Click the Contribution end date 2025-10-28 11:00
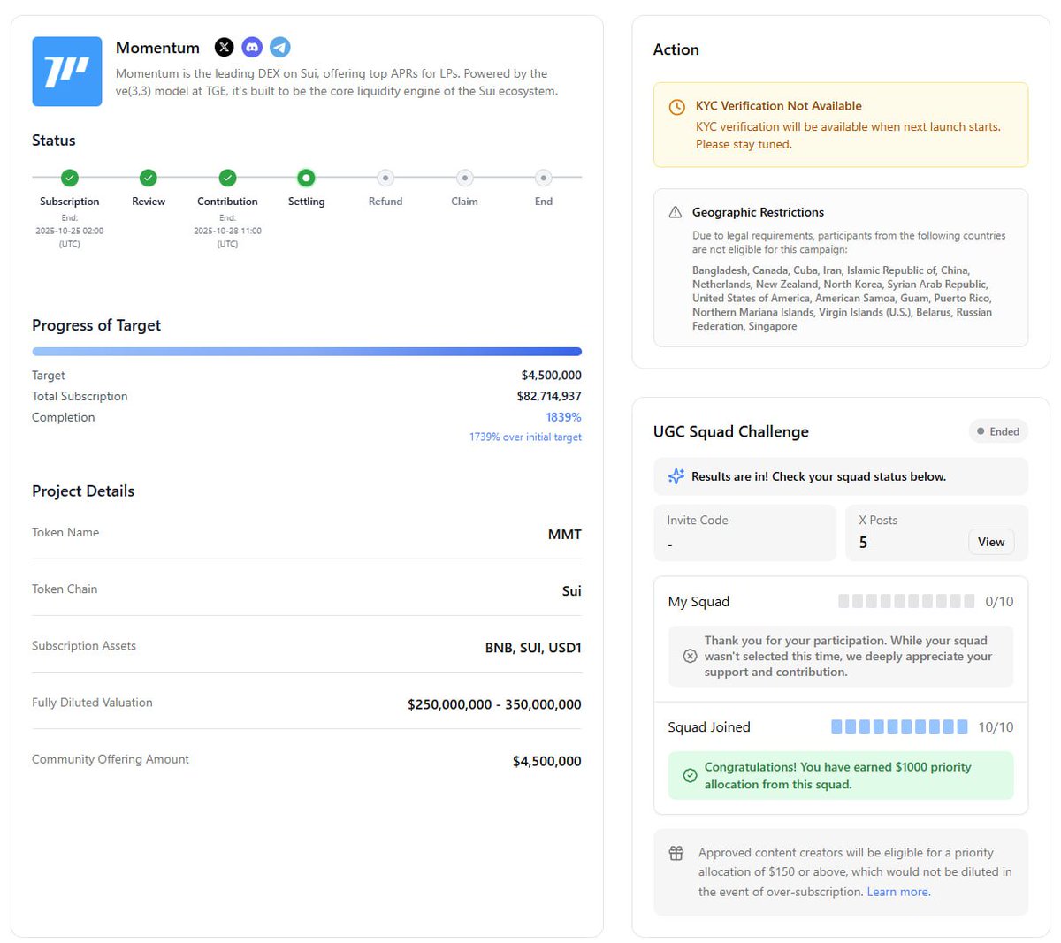Screen dimensions: 1061x943 click(x=227, y=231)
